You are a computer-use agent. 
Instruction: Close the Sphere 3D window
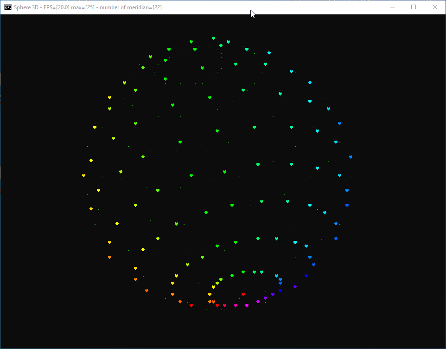coord(434,7)
